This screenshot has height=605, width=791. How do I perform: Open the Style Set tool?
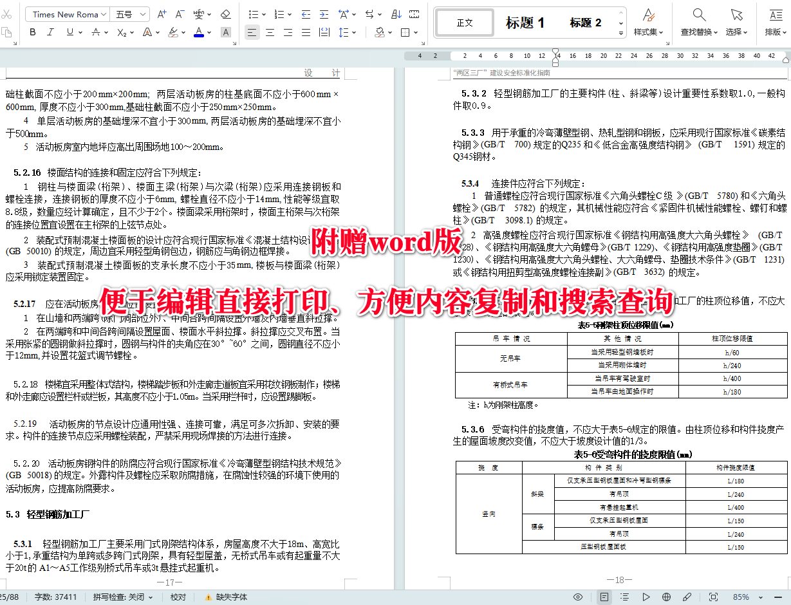coord(648,21)
